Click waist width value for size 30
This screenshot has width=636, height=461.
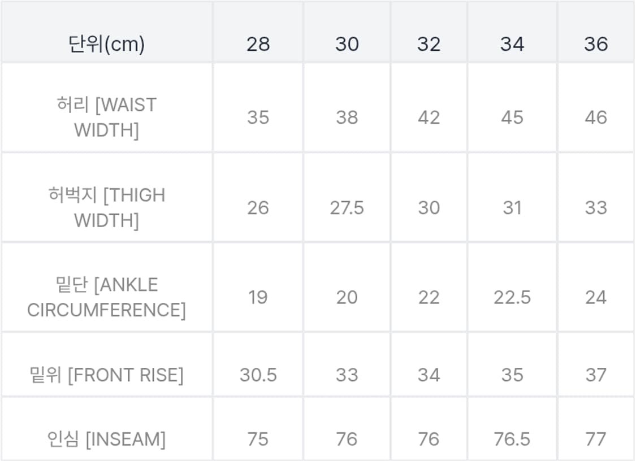tap(347, 118)
